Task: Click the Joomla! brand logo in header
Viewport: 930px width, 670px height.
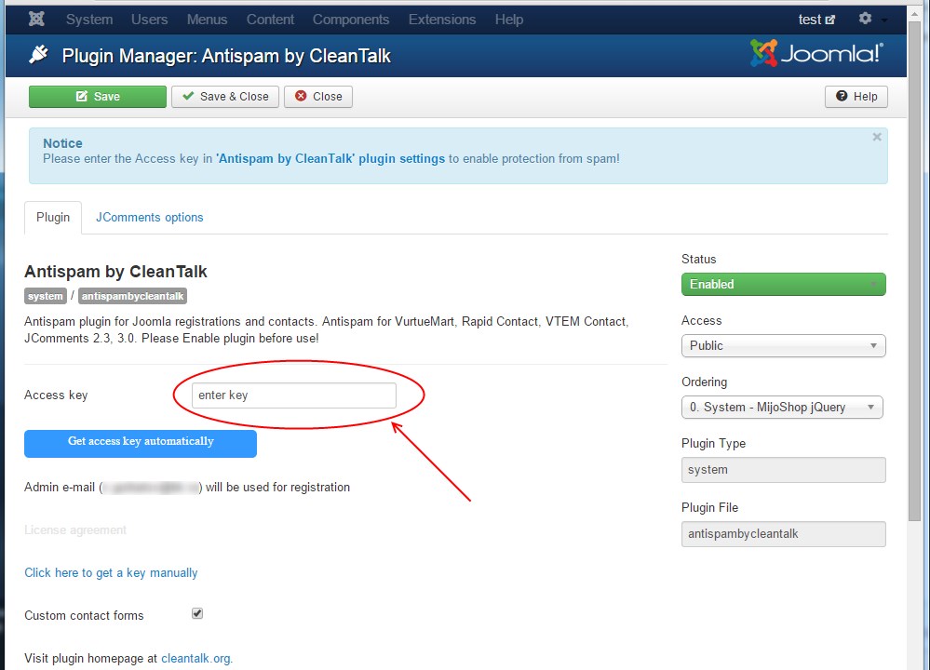Action: pos(816,53)
